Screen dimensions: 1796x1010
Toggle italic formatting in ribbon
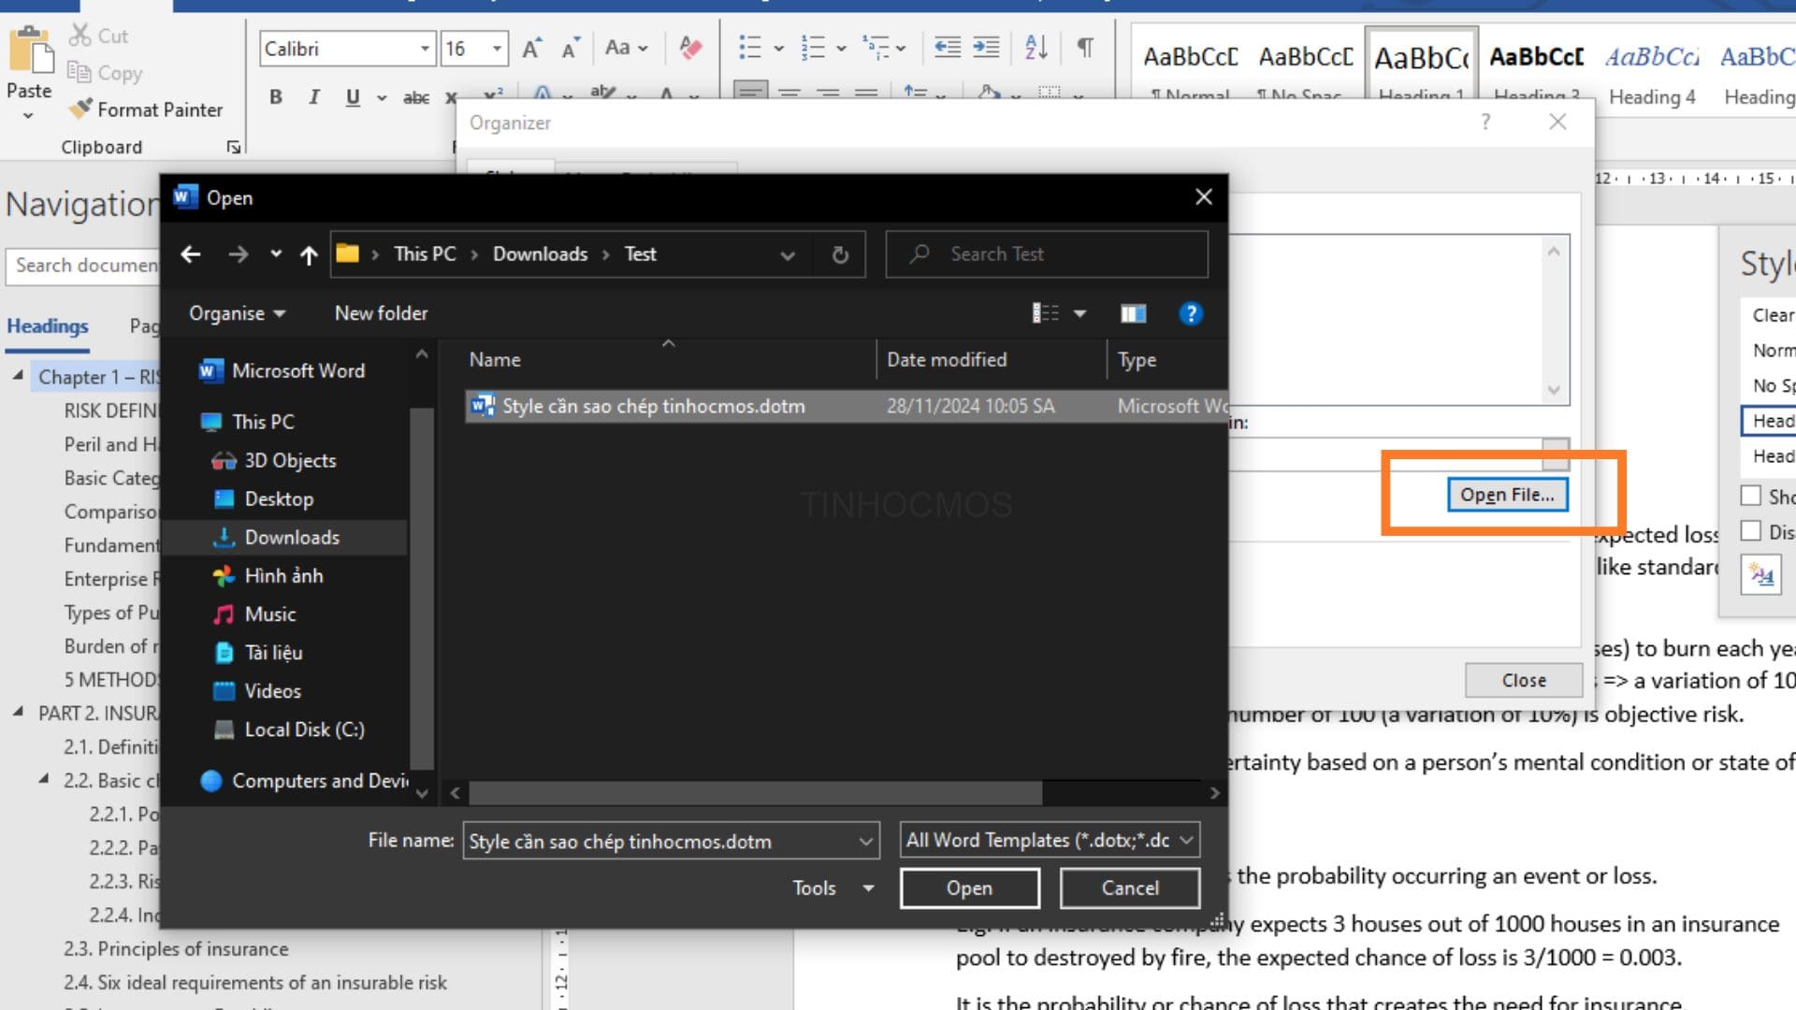pos(314,96)
